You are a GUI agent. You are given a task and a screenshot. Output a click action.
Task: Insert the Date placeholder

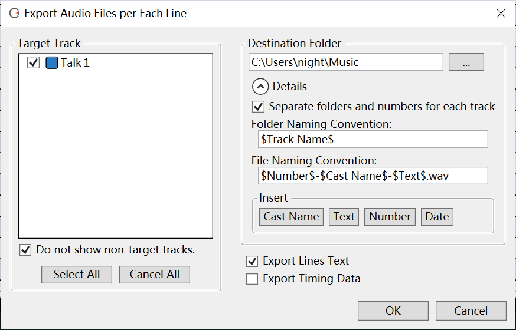click(437, 216)
